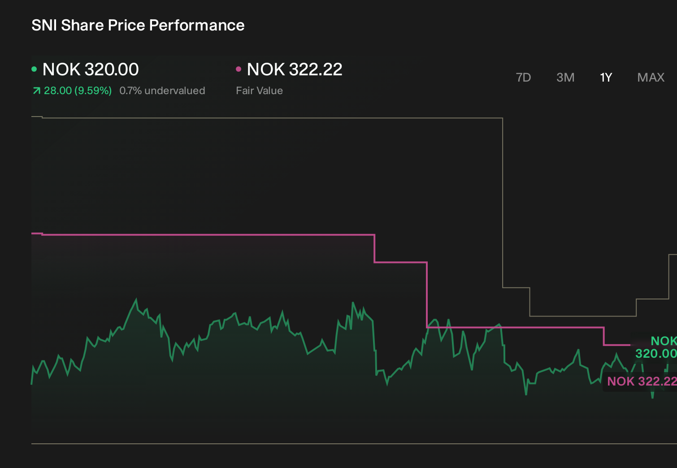Click the highest green share price peak

pos(136,299)
